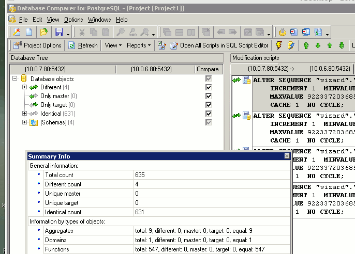This screenshot has width=355, height=254.
Task: Expand the Identical (631) node
Action: click(24, 114)
